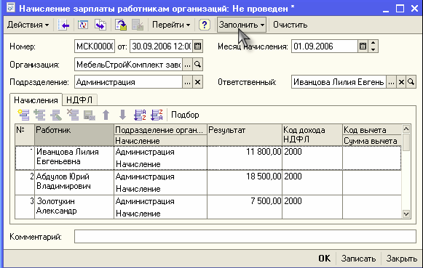The width and height of the screenshot is (423, 268).
Task: Click the ellipsis select button for Организация
Action: [188, 65]
